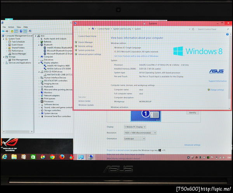The image size is (233, 193).
Task: Expand the Network adapters category
Action: (x=39, y=96)
